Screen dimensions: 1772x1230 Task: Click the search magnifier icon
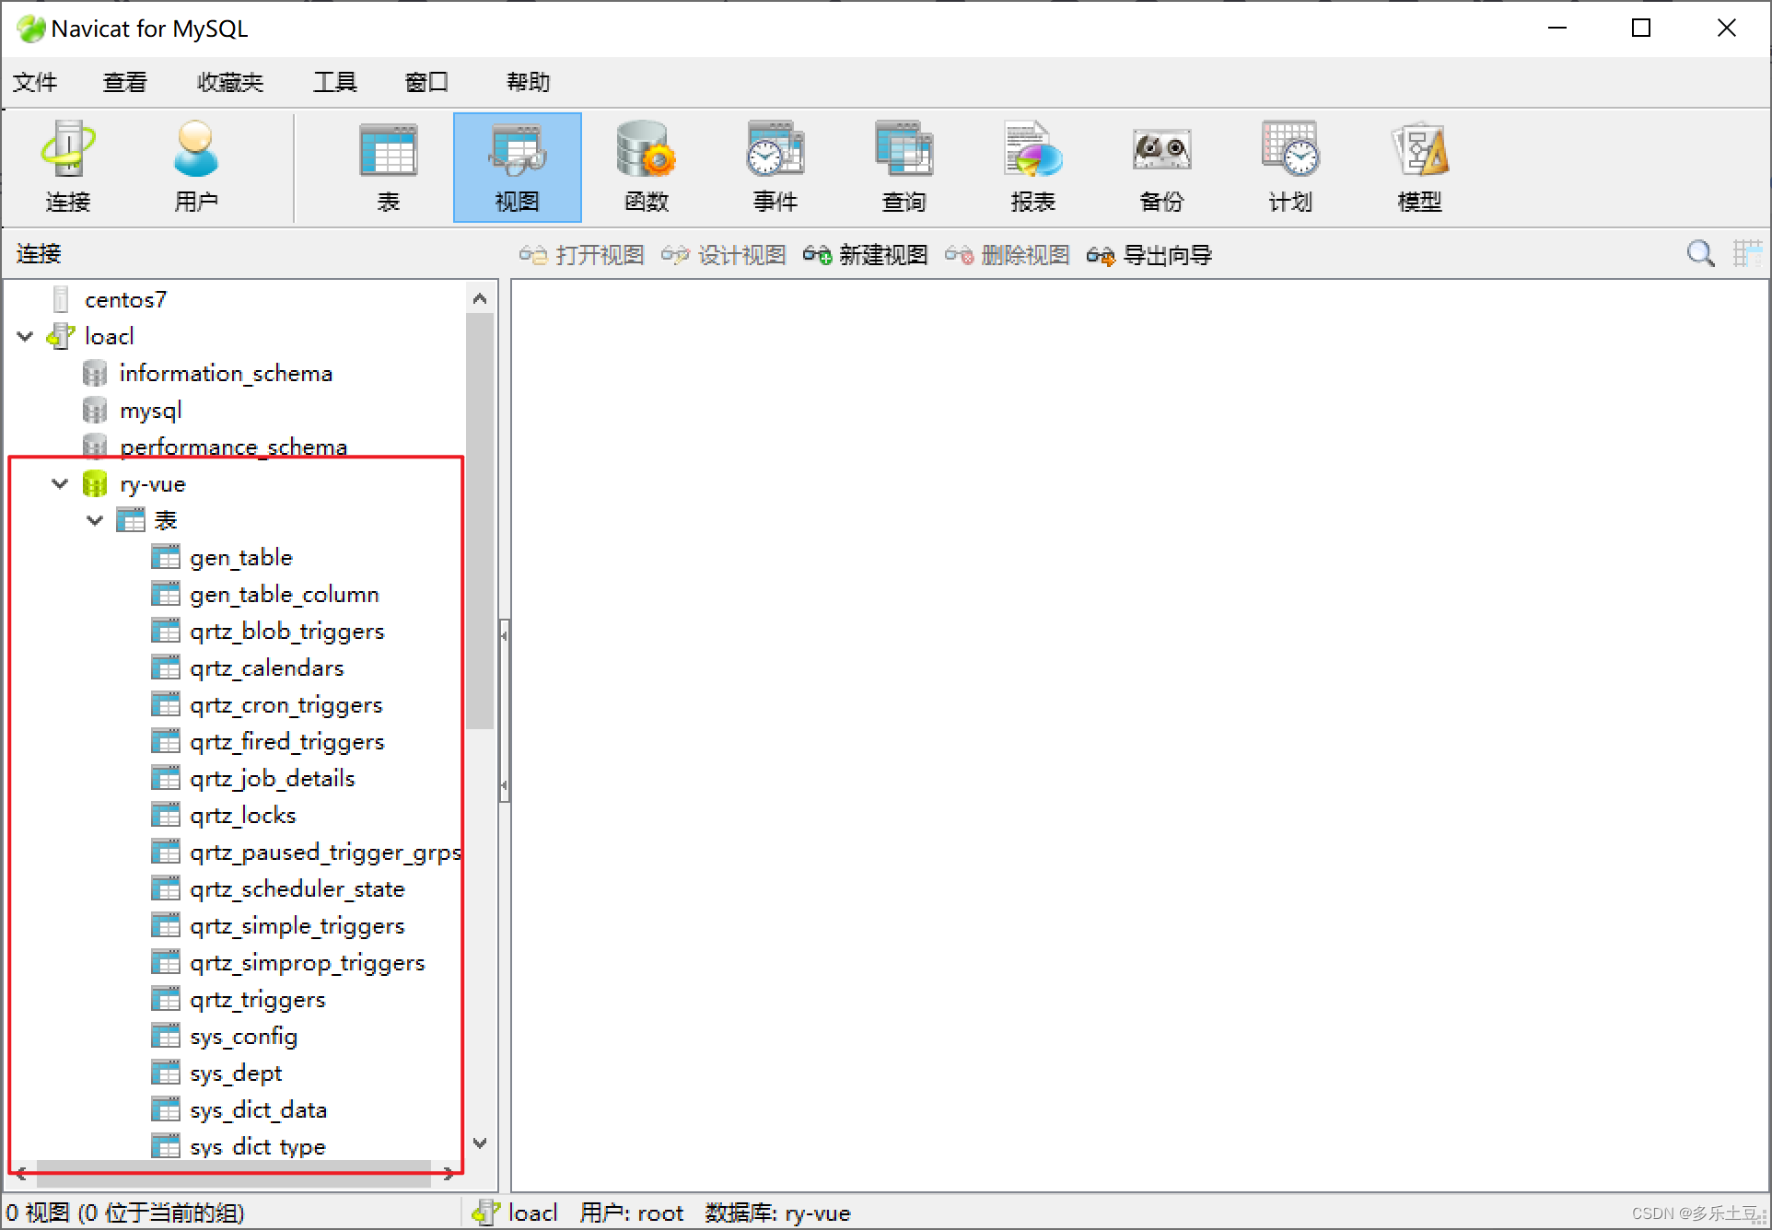coord(1700,253)
